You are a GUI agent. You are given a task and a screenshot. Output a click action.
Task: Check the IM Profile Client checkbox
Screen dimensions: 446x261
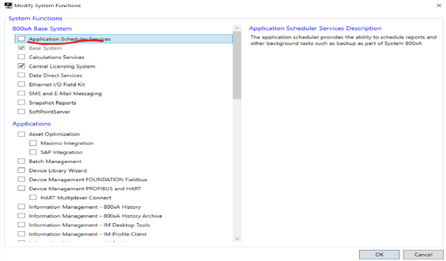(21, 233)
